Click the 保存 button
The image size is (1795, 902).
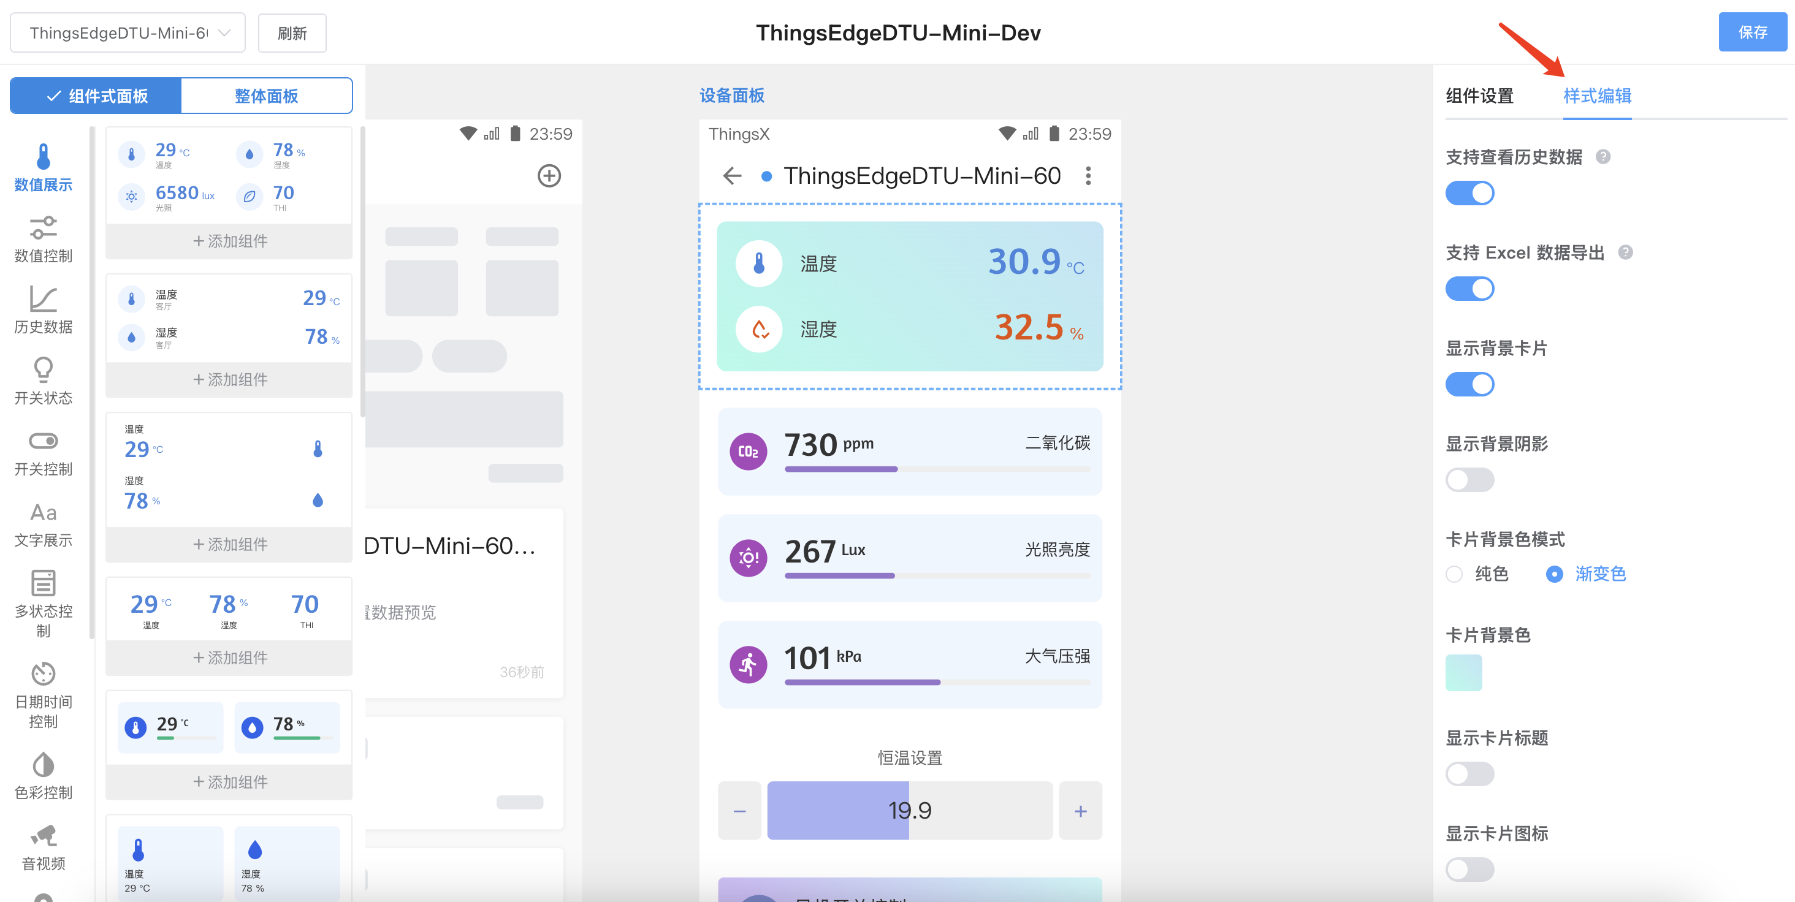(x=1752, y=32)
